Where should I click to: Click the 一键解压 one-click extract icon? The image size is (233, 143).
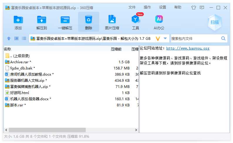point(65,20)
